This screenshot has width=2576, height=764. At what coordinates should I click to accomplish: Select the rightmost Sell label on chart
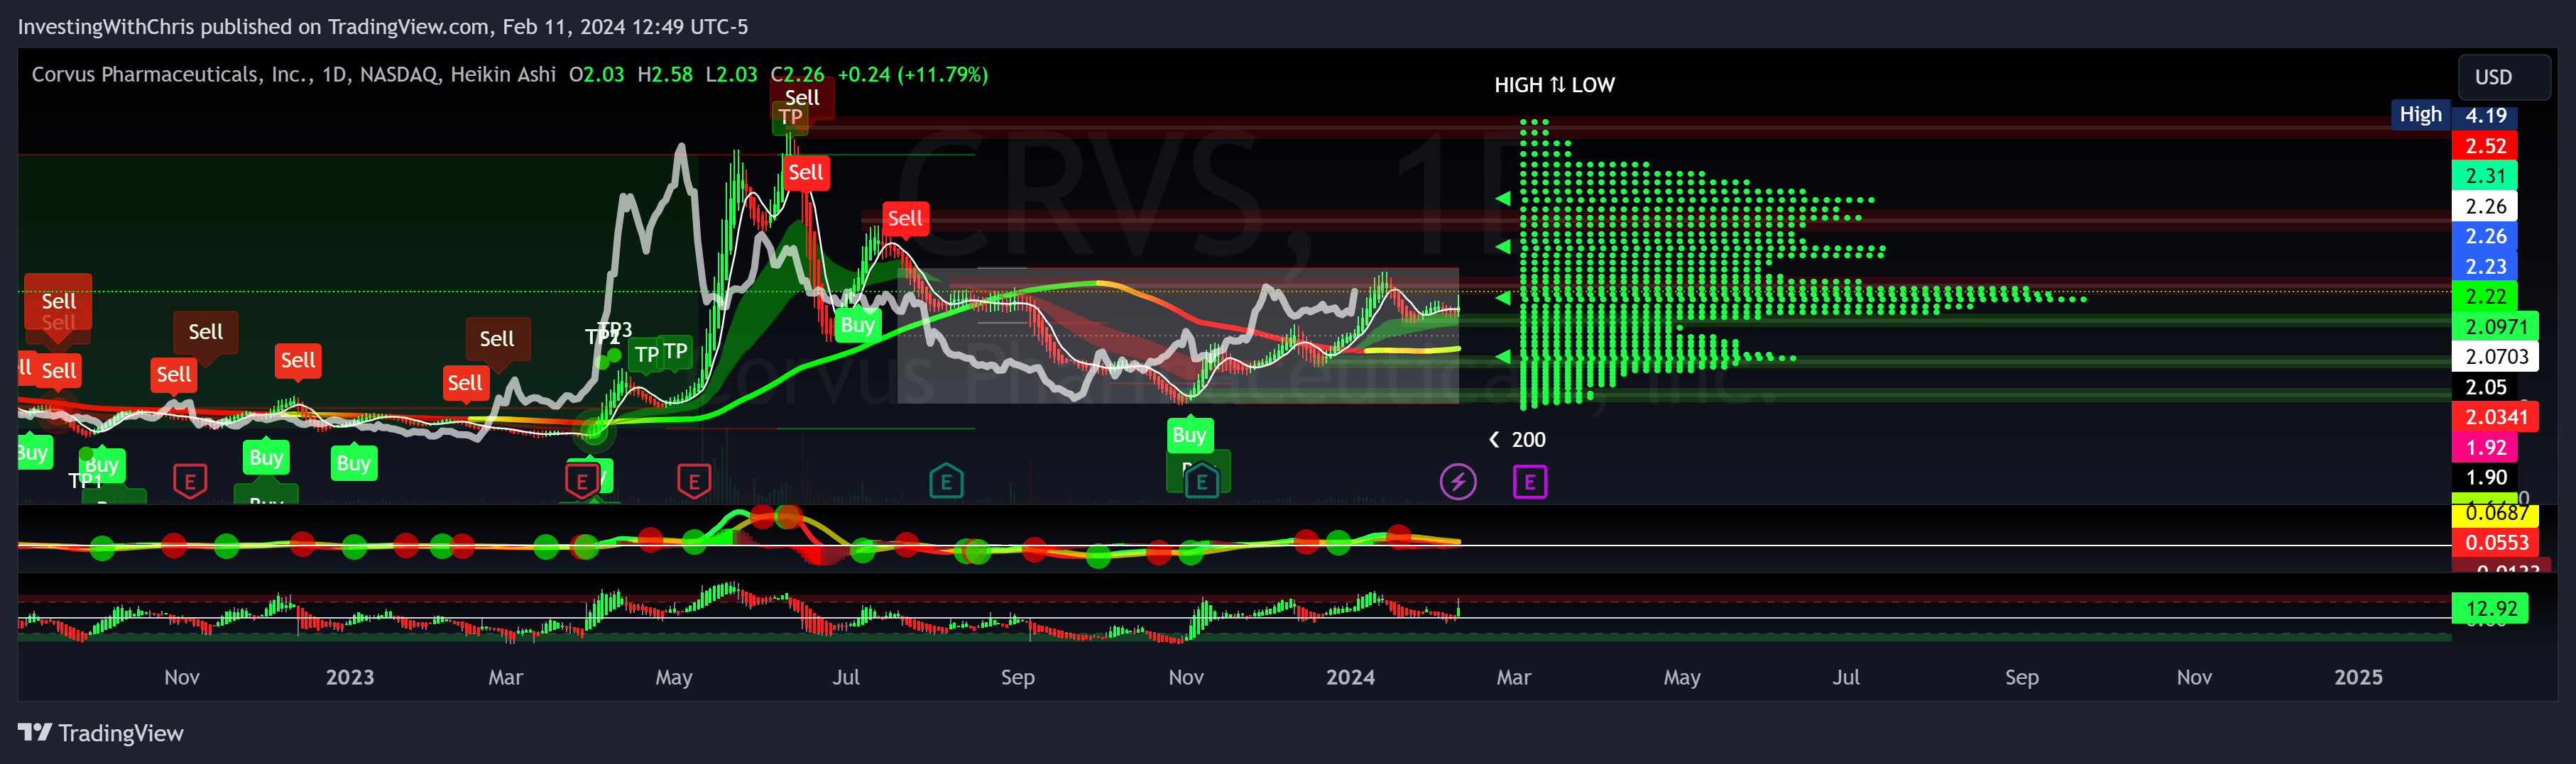(905, 218)
